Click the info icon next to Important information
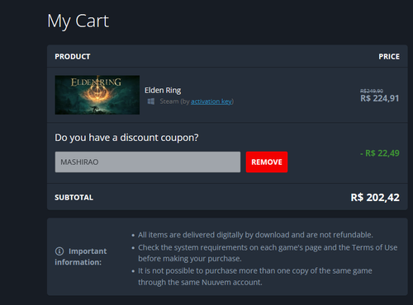This screenshot has width=413, height=305. click(59, 251)
